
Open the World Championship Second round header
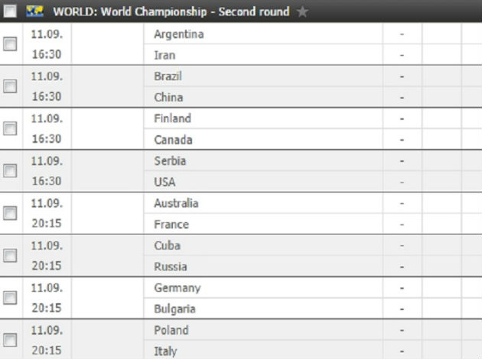pos(171,11)
